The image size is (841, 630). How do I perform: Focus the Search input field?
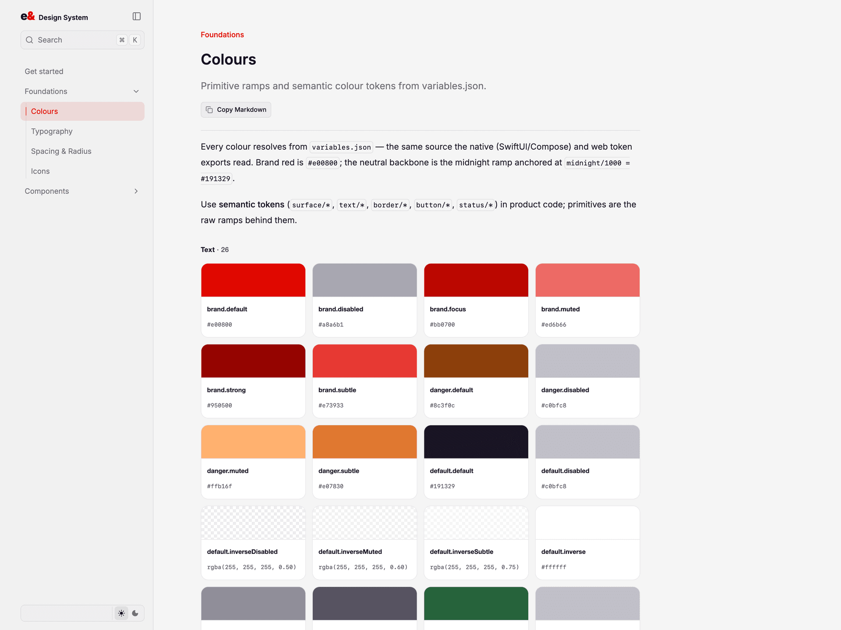pyautogui.click(x=82, y=40)
